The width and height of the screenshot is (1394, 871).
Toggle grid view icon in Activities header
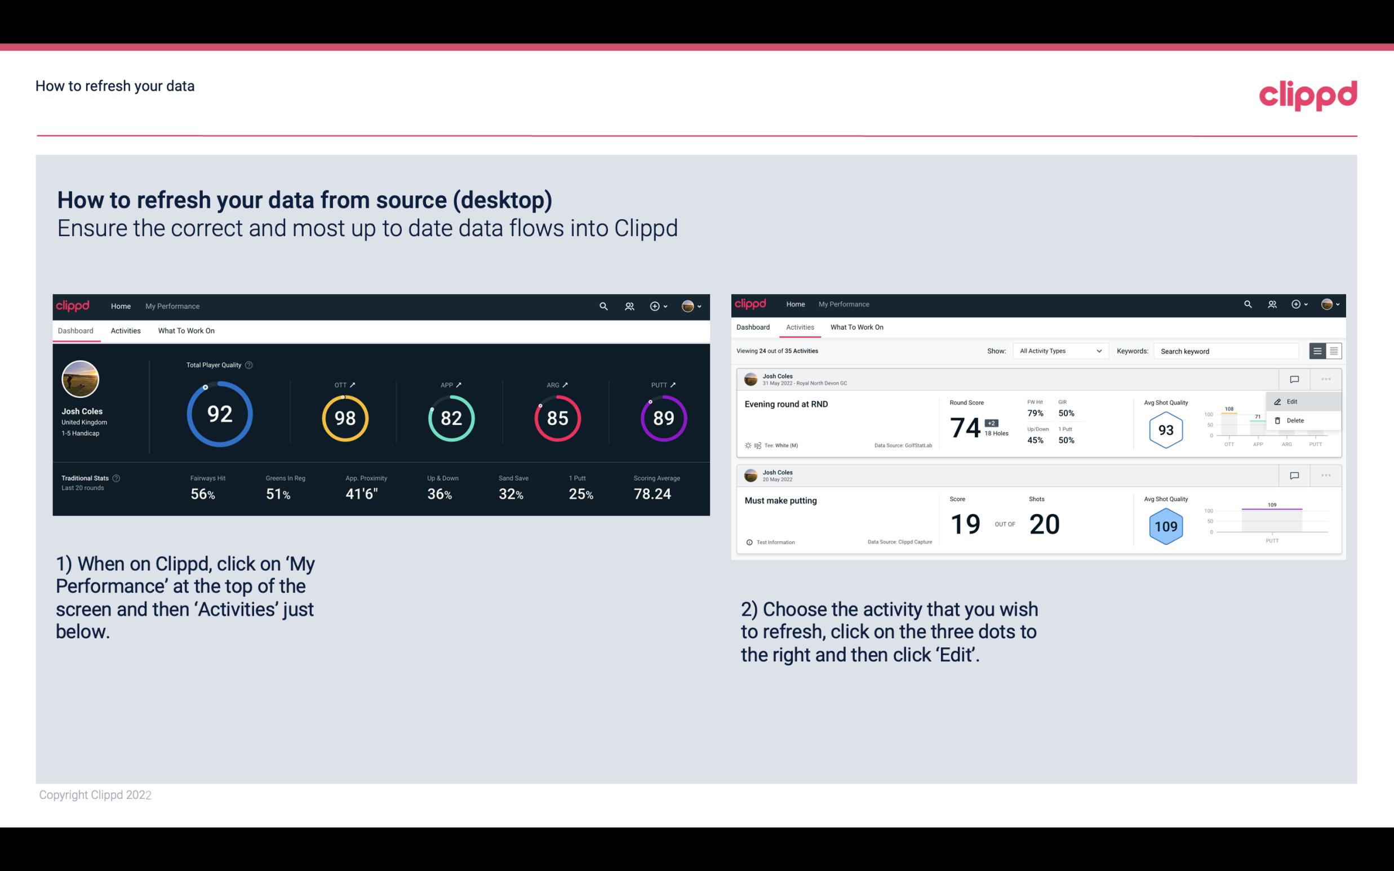[1334, 351]
